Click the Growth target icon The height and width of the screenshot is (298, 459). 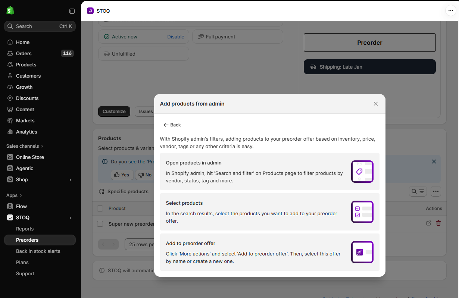point(10,87)
